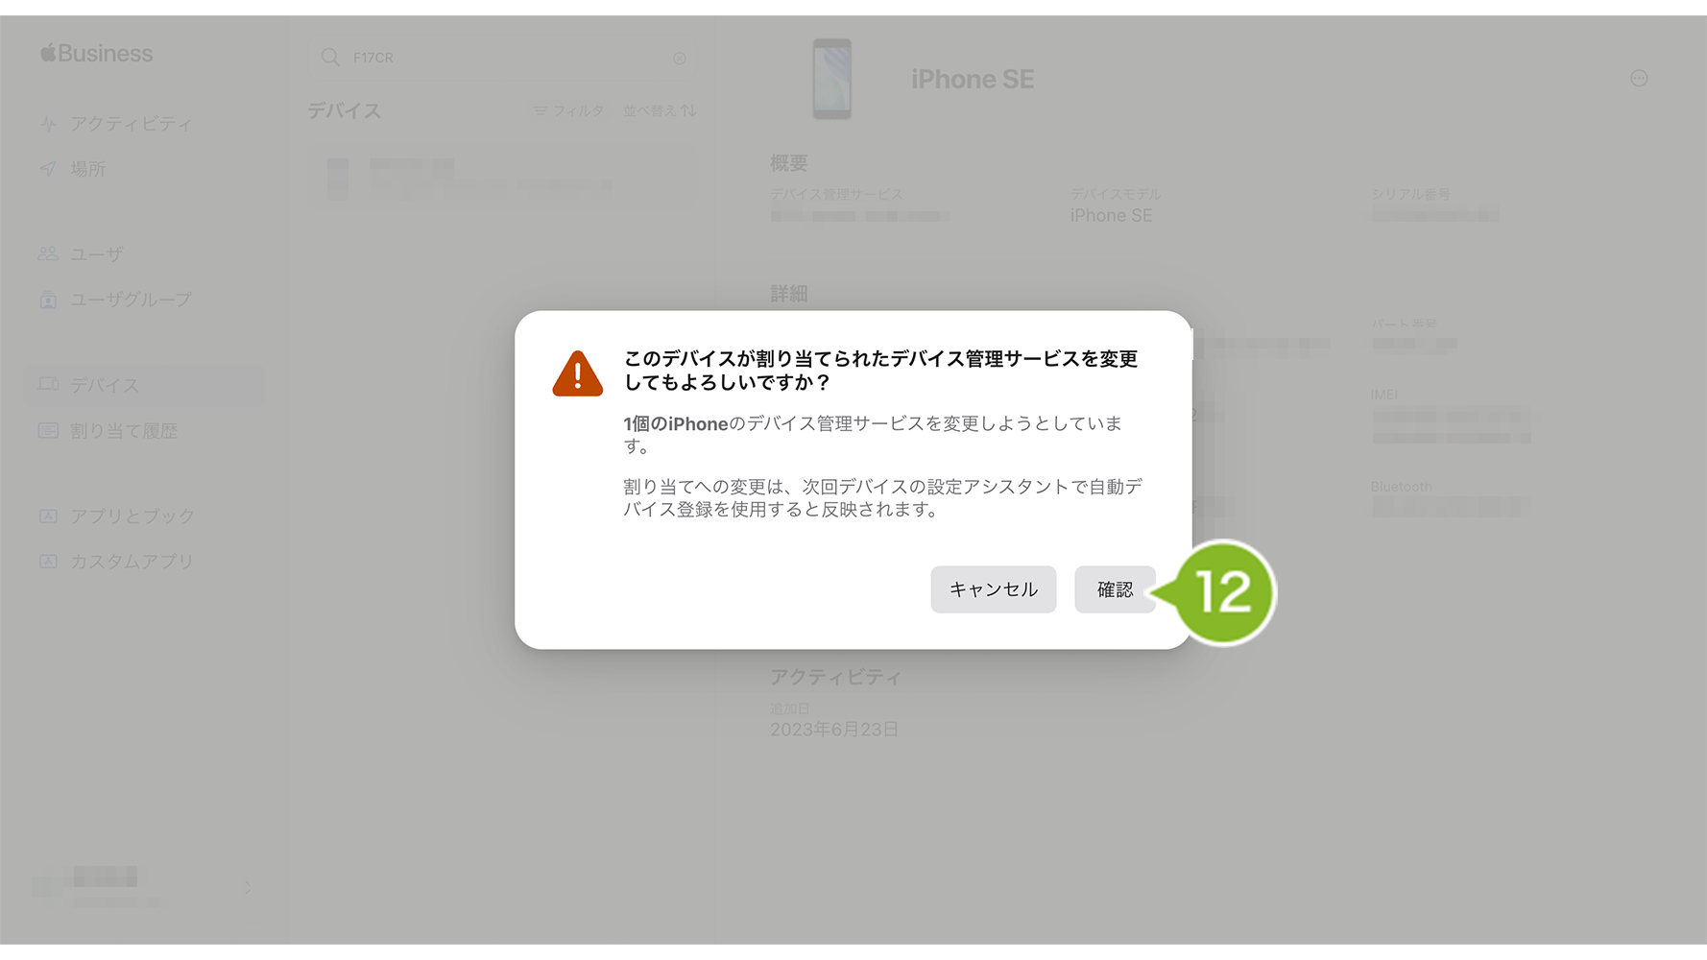Screen dimensions: 1707x960
Task: Open the 並べ替え sort options
Action: click(x=660, y=111)
